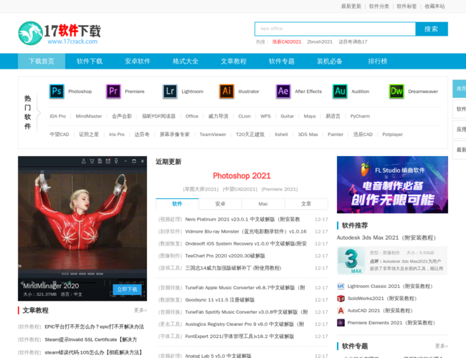The height and width of the screenshot is (358, 466).
Task: Click the Lightroom Classic 2021 small icon
Action: [x=341, y=286]
